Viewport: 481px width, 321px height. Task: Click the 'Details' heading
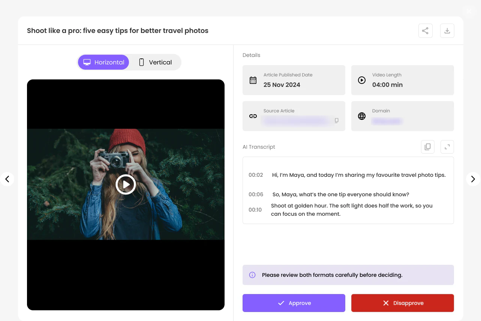point(251,55)
